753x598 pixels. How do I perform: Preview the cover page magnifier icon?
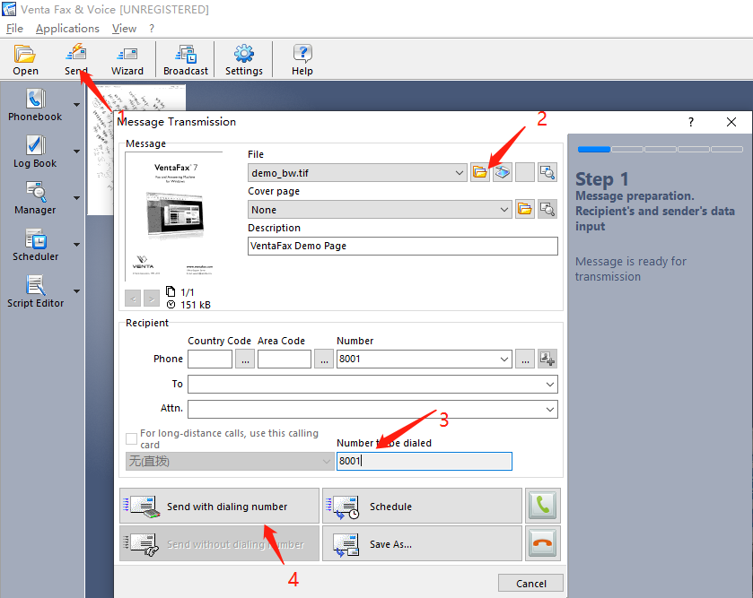click(547, 209)
